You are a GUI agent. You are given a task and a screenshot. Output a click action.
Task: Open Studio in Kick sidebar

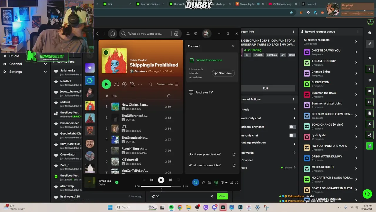click(14, 56)
